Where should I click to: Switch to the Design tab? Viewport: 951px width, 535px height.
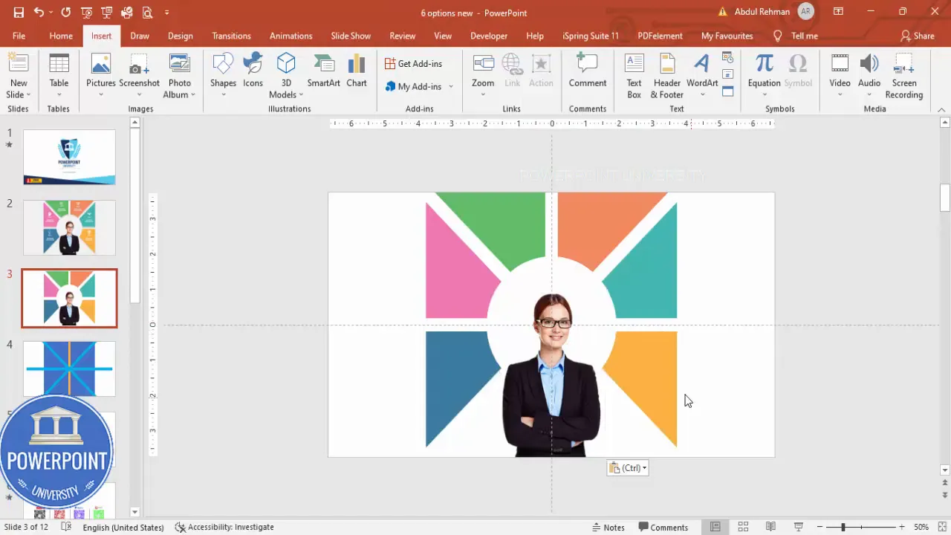[x=180, y=36]
